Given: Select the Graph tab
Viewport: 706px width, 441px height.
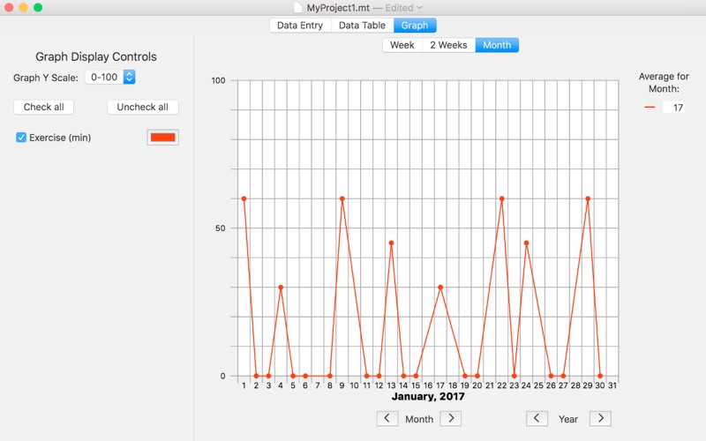Looking at the screenshot, I should pyautogui.click(x=415, y=26).
